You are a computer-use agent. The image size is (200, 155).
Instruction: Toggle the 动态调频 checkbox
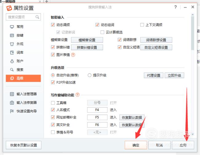coord(53,25)
